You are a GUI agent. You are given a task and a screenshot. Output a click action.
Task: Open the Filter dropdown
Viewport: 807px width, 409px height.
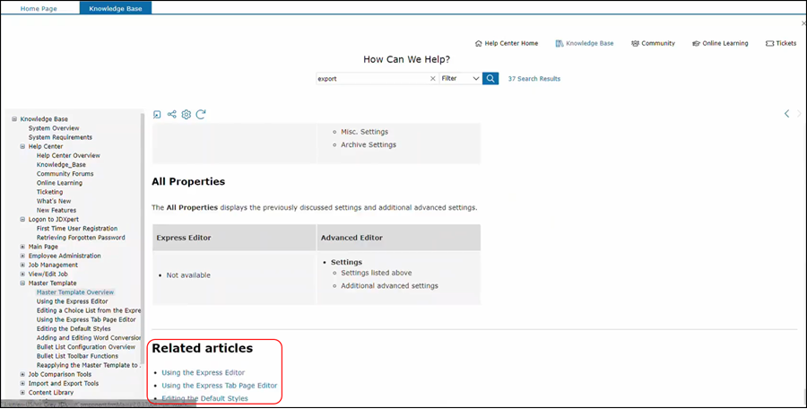tap(460, 79)
